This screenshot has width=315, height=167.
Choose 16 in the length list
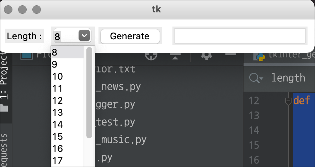(x=67, y=148)
